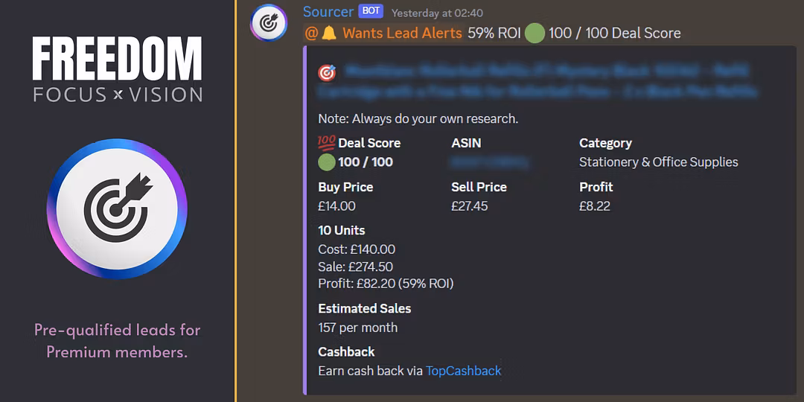Click green circle after 59% ROI in message

click(535, 33)
